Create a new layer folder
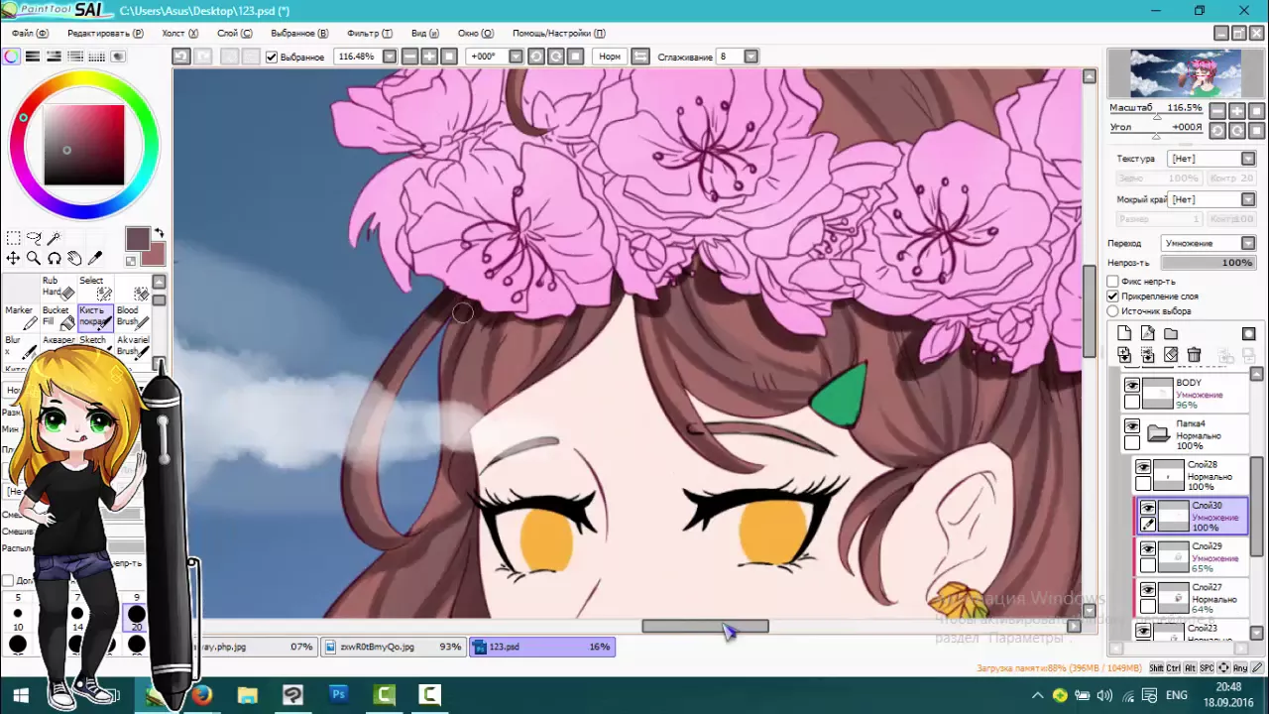The height and width of the screenshot is (714, 1269). (1171, 334)
